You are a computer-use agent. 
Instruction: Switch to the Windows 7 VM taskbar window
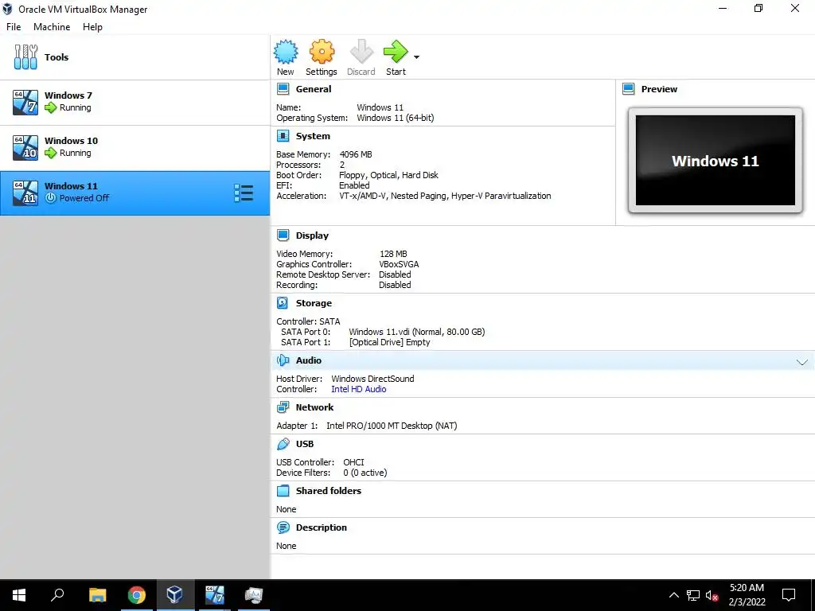[x=214, y=595]
